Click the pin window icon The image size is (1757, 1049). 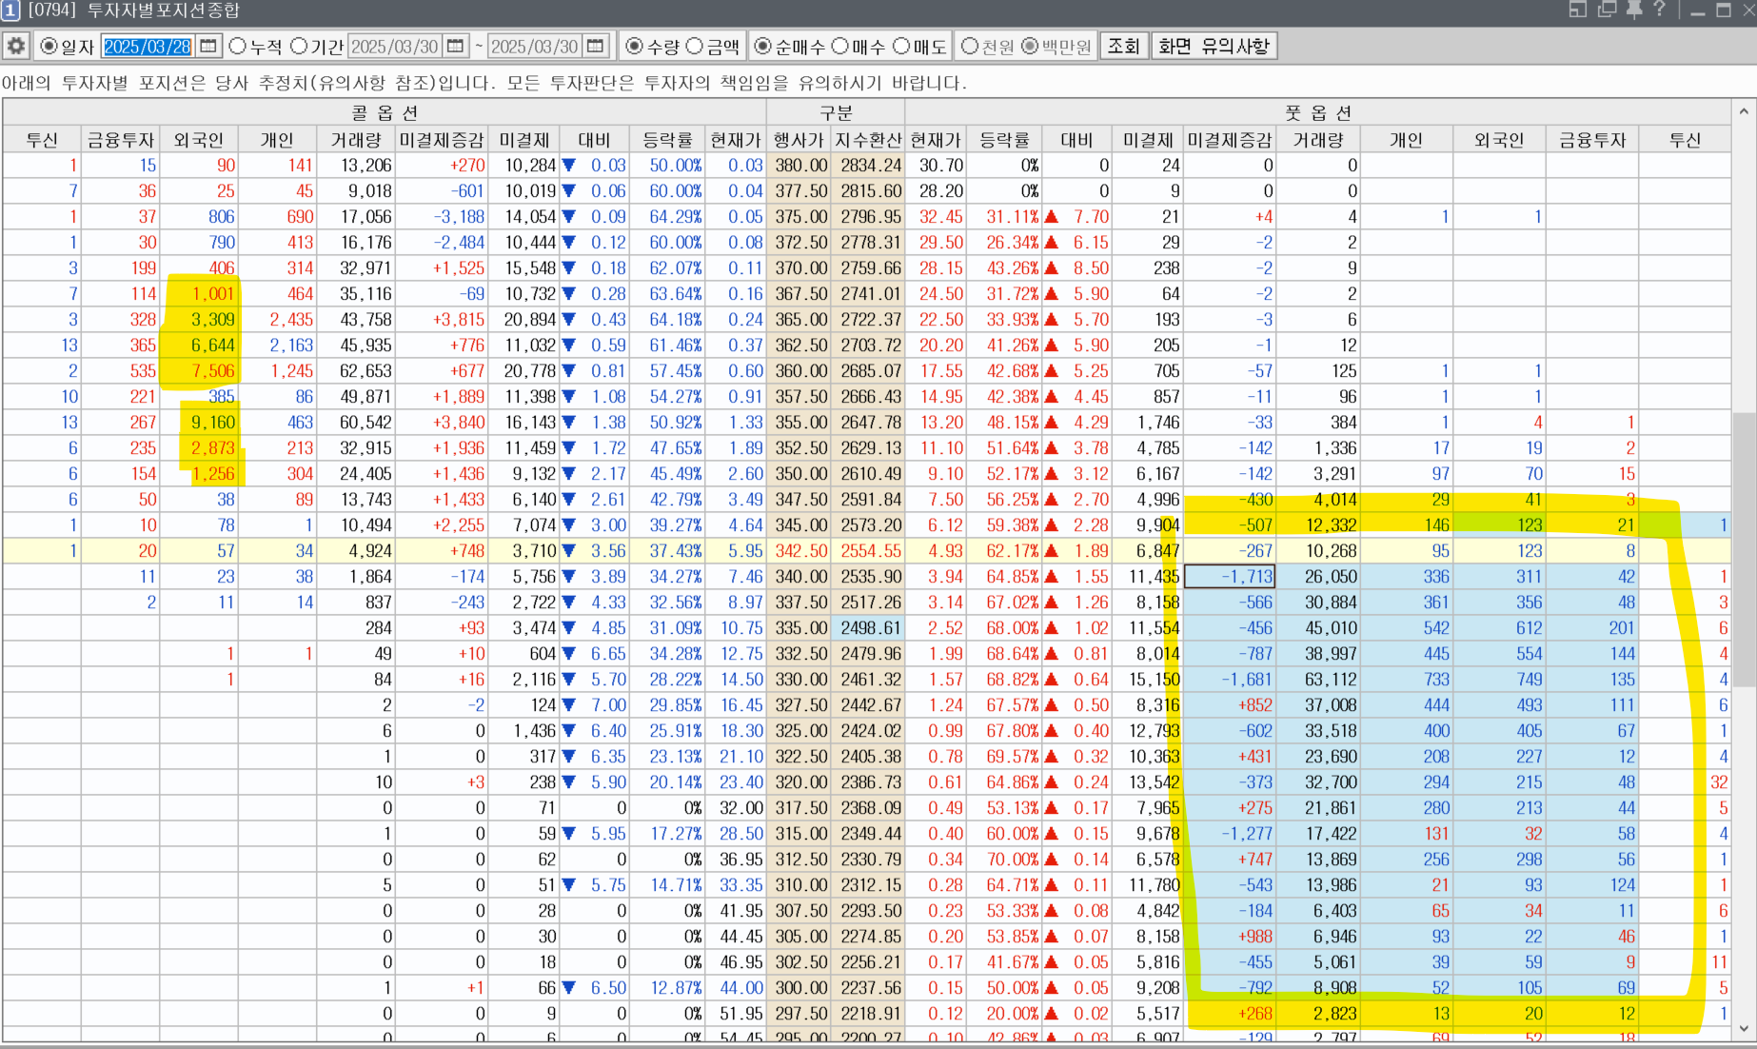click(x=1634, y=10)
